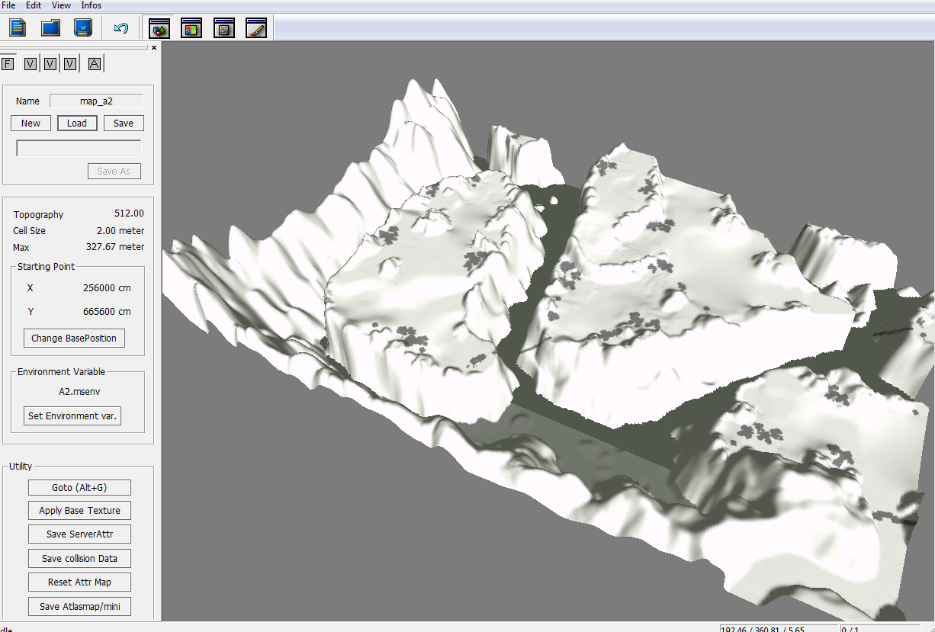Image resolution: width=935 pixels, height=632 pixels.
Task: Click the Y starting point 665600 cm
Action: (107, 312)
